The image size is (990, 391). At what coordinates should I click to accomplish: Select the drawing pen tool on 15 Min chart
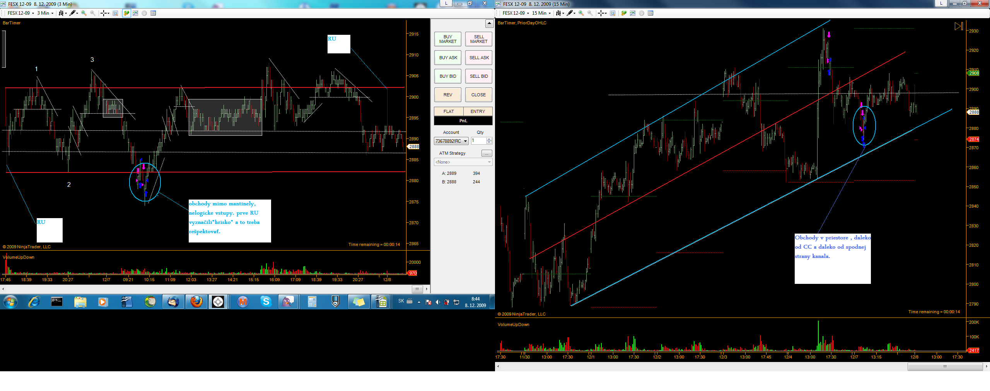click(570, 13)
